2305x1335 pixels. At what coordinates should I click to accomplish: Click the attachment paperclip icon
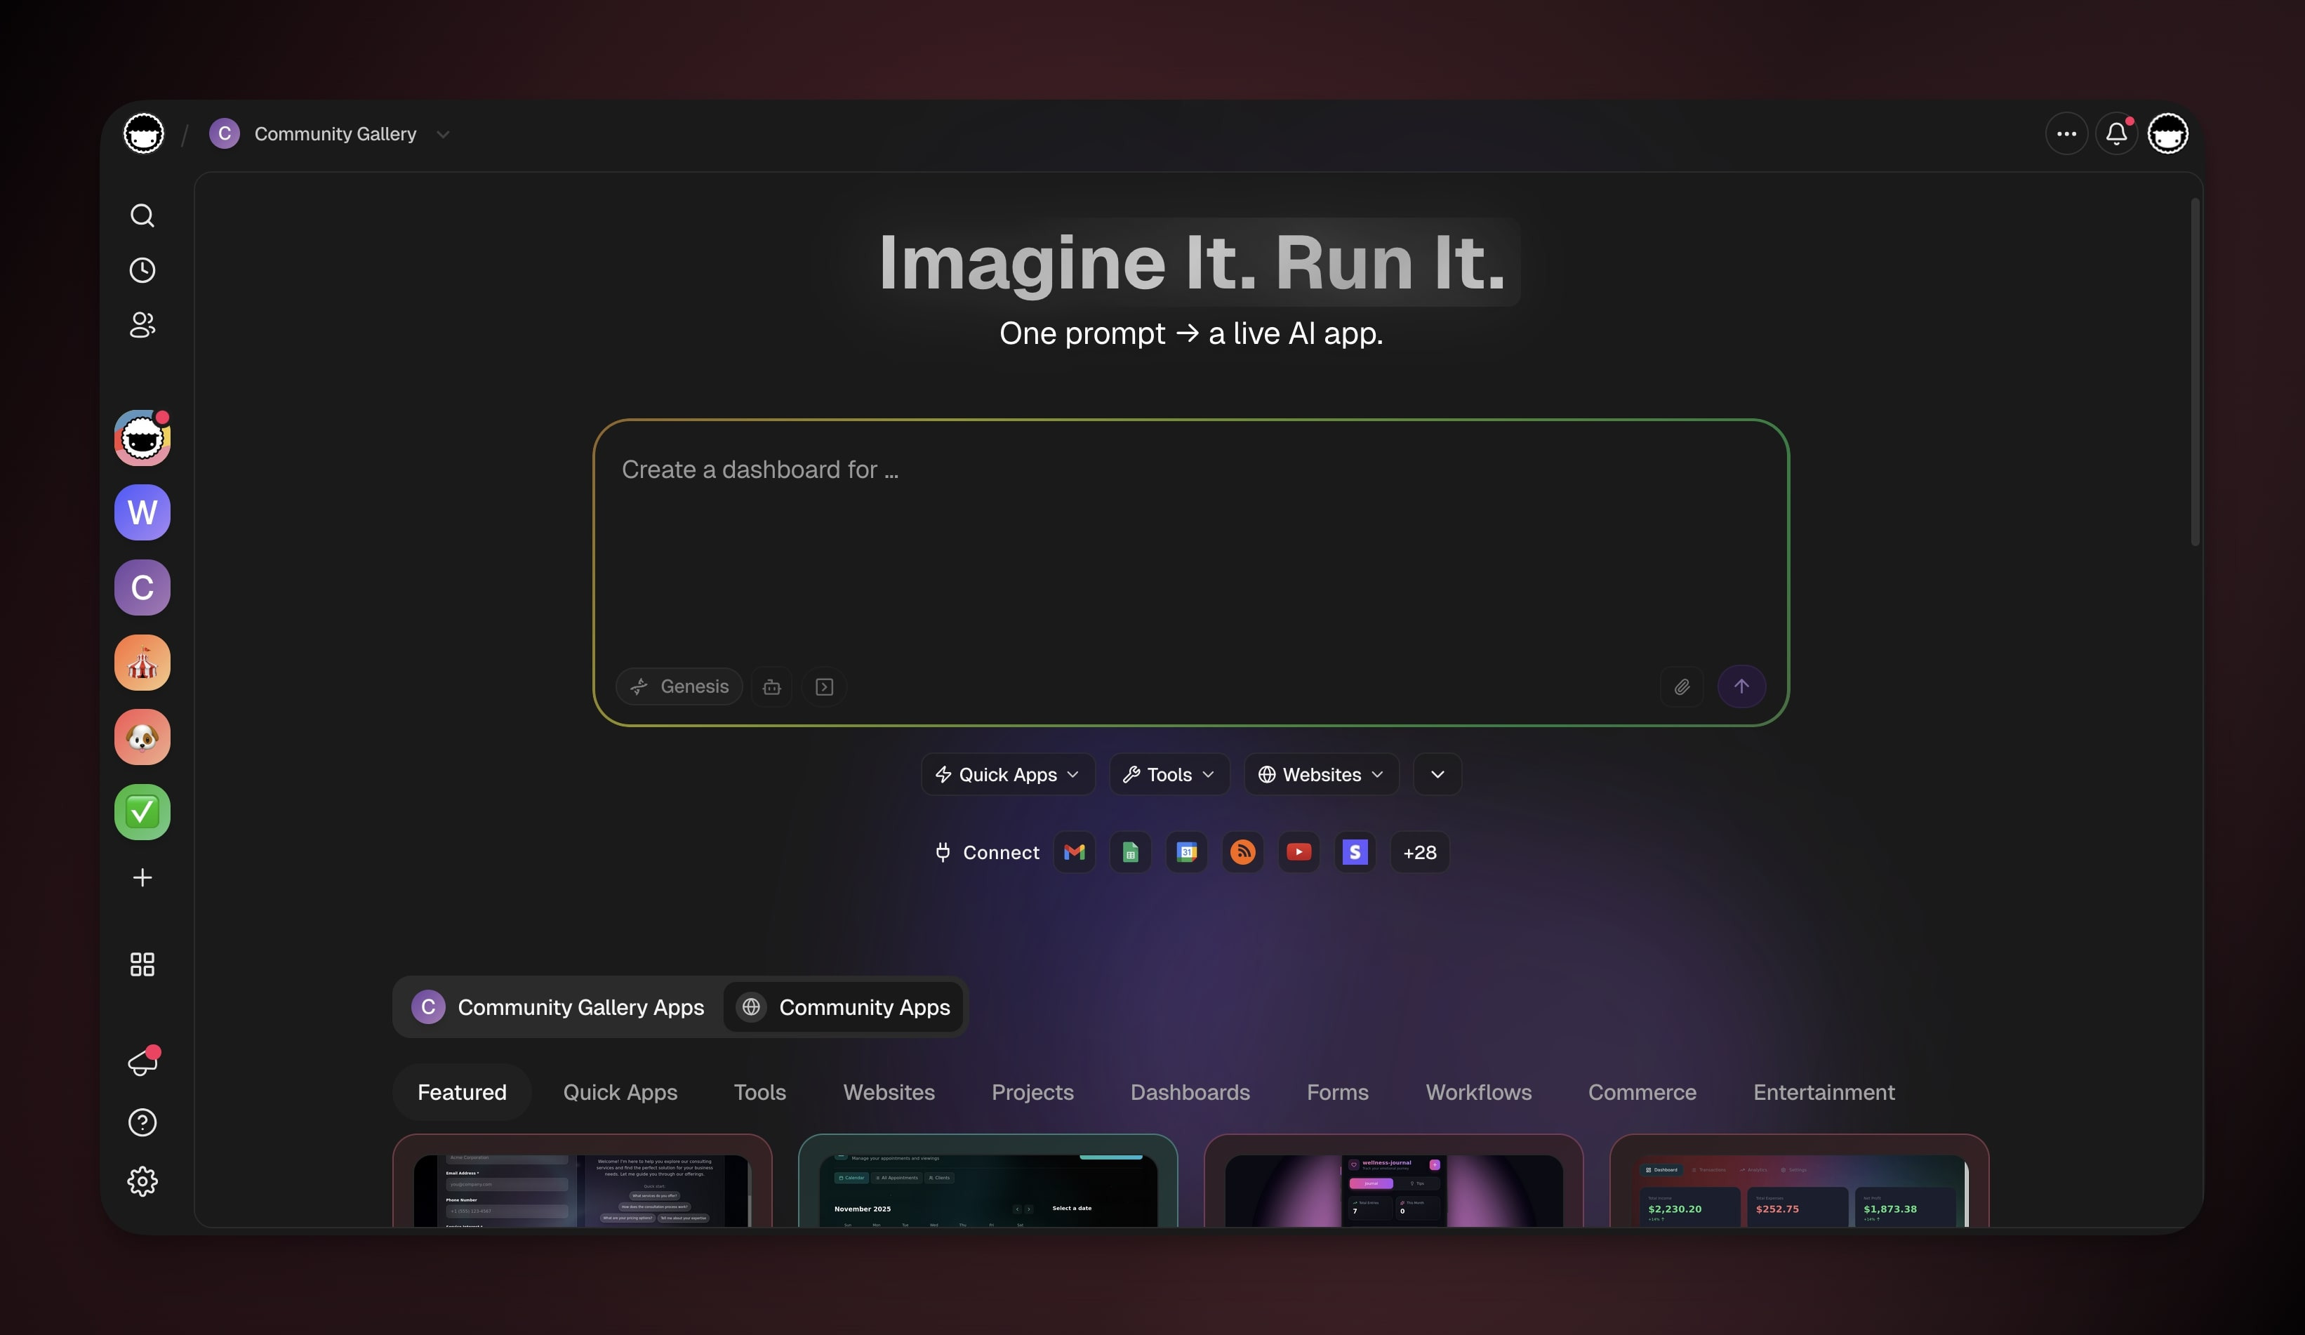(1681, 686)
